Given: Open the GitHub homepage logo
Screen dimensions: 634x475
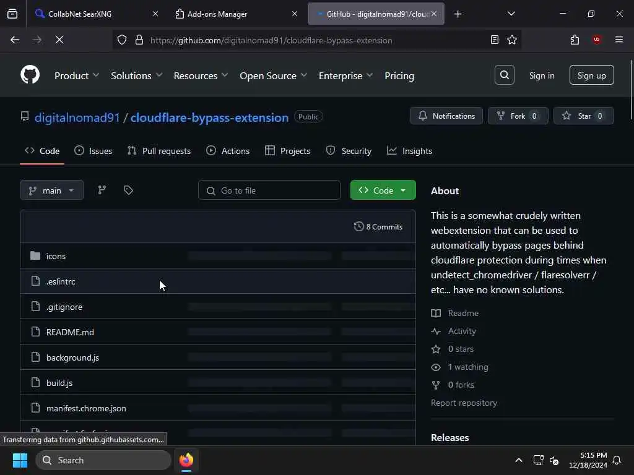Looking at the screenshot, I should 30,75.
